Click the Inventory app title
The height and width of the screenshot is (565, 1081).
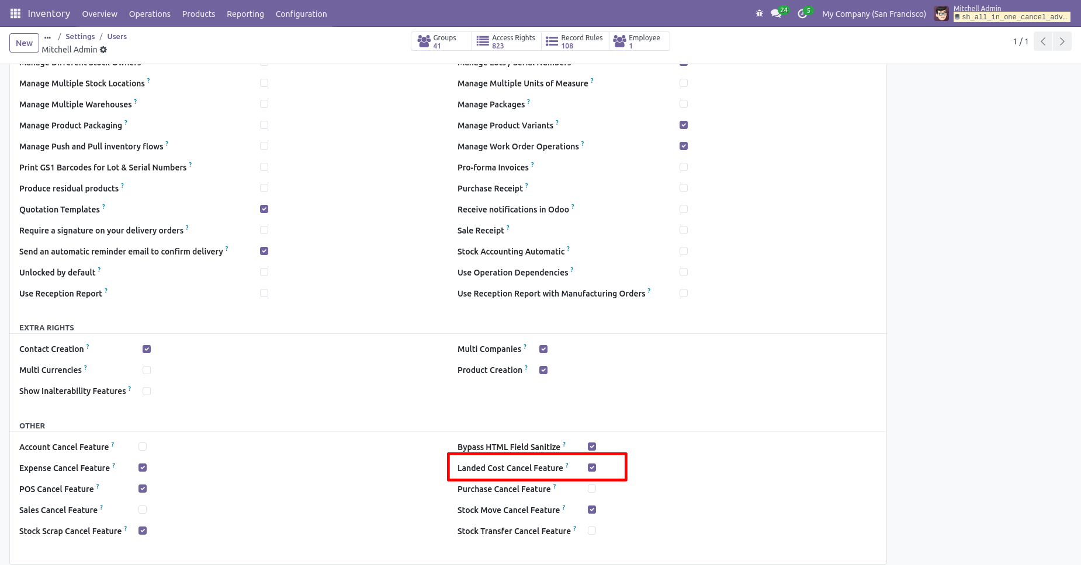[48, 13]
